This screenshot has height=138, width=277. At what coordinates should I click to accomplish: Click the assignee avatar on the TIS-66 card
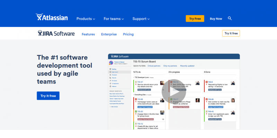(233, 100)
